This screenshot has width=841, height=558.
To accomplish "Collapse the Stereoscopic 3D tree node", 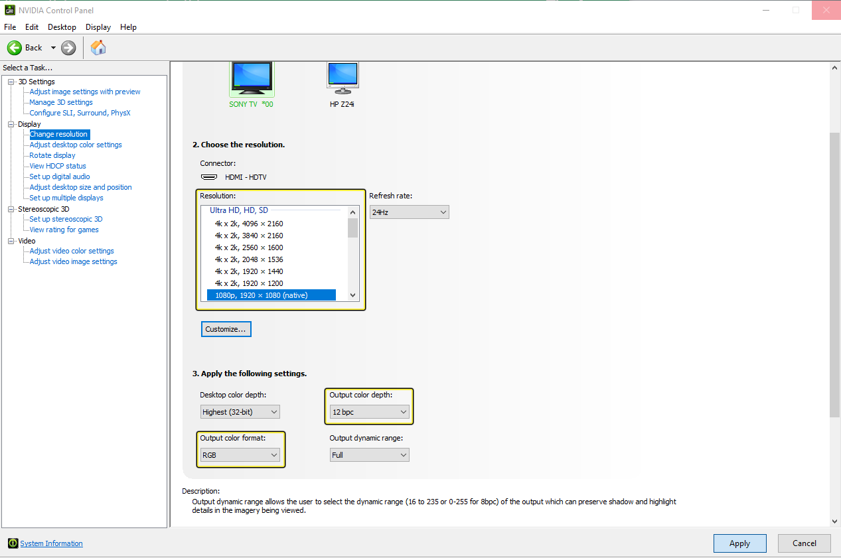I will click(x=11, y=209).
